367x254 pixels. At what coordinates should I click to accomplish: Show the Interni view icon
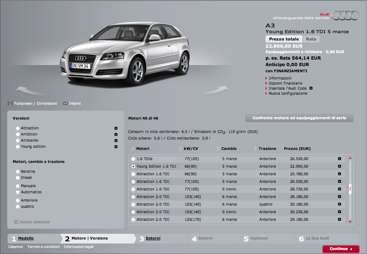coord(65,103)
